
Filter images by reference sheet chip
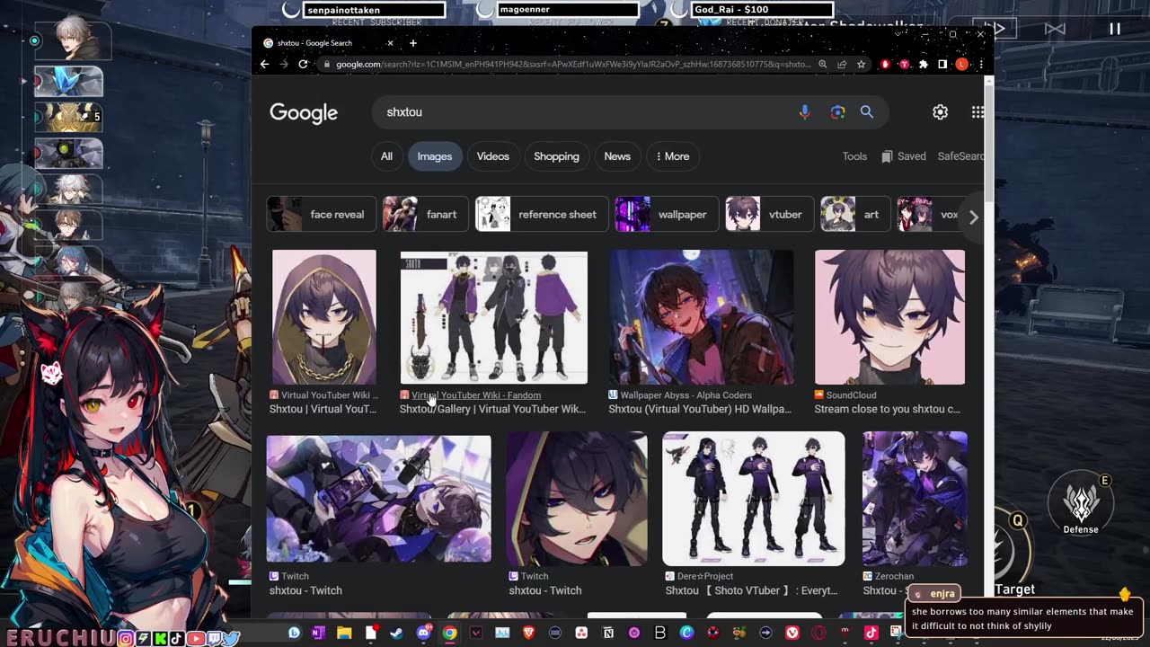(x=541, y=215)
